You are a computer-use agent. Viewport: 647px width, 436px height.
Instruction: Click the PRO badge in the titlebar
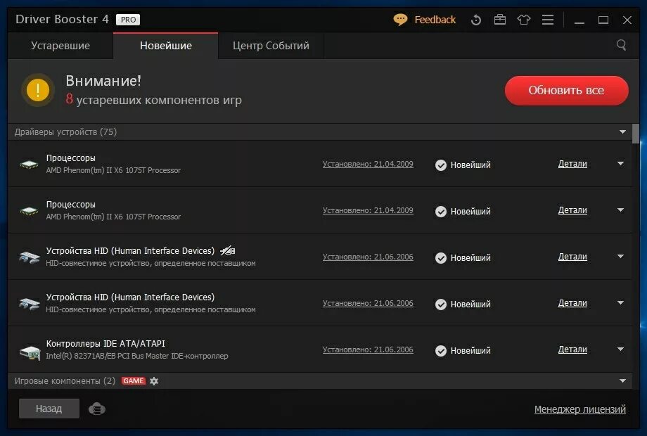click(x=128, y=20)
